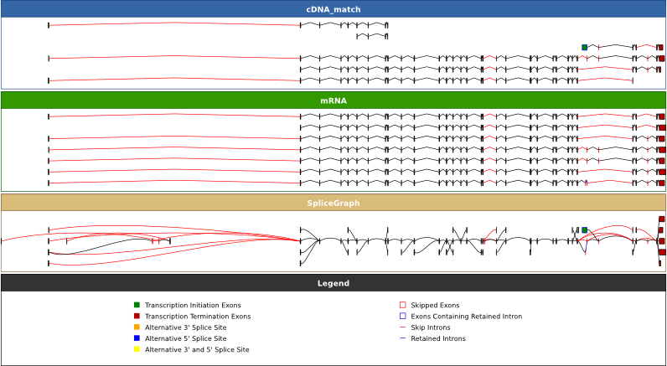Screen dimensions: 667x366
Task: Click the Exons Containing Retained Intron label
Action: (x=466, y=316)
